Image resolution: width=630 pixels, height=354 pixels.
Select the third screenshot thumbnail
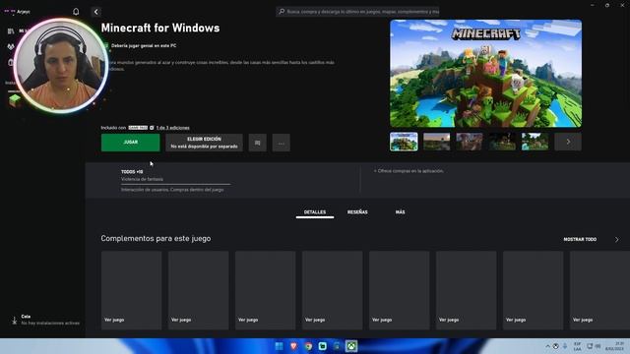[470, 142]
